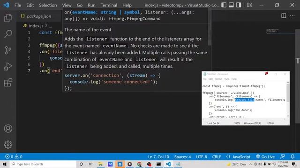Click the Cortana circle on taskbar

[x=81, y=164]
